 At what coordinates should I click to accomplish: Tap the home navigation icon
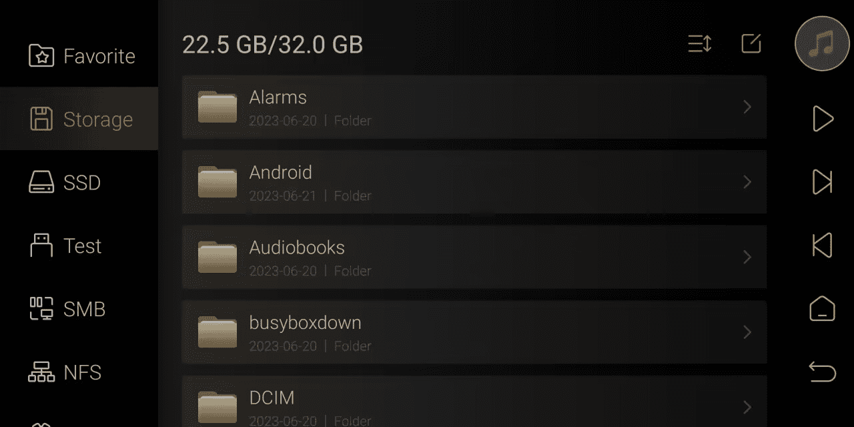click(823, 308)
